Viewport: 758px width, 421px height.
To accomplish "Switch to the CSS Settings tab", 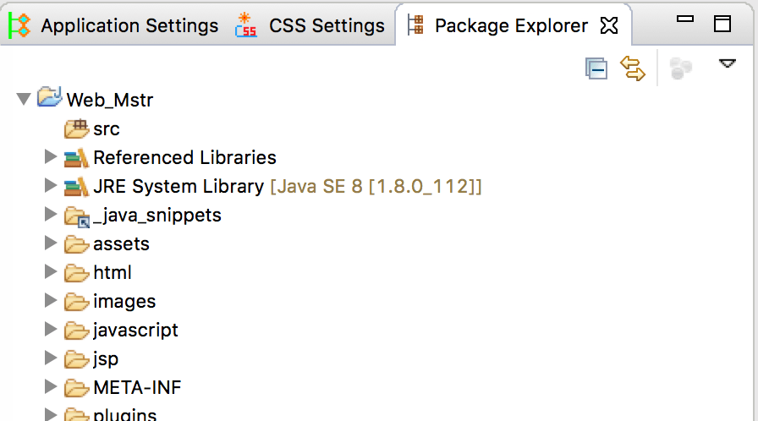I will (x=326, y=26).
